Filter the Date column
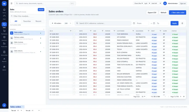Screen dimensions: 189x112 pyautogui.click(x=91, y=31)
